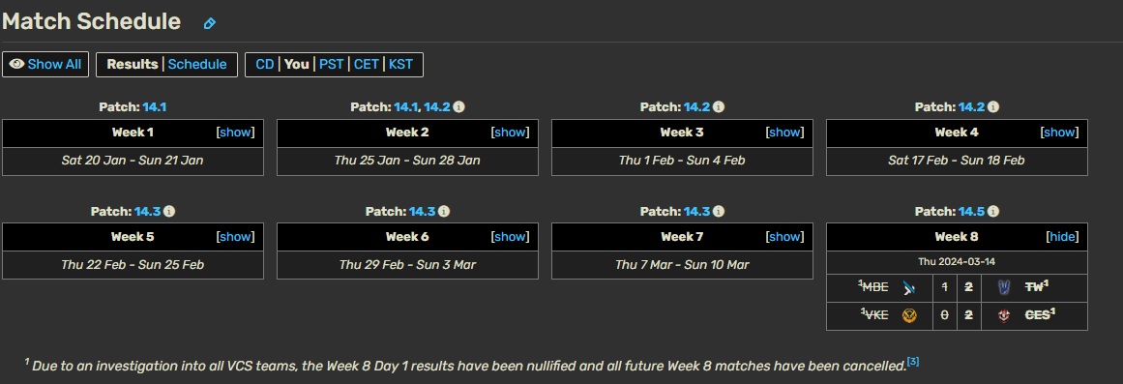Expand Week 4 matches with show

click(x=1059, y=133)
